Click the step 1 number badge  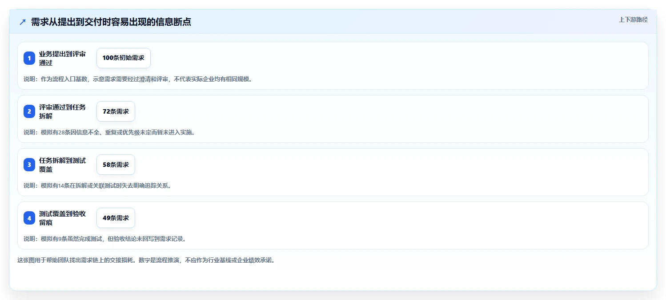[x=29, y=58]
